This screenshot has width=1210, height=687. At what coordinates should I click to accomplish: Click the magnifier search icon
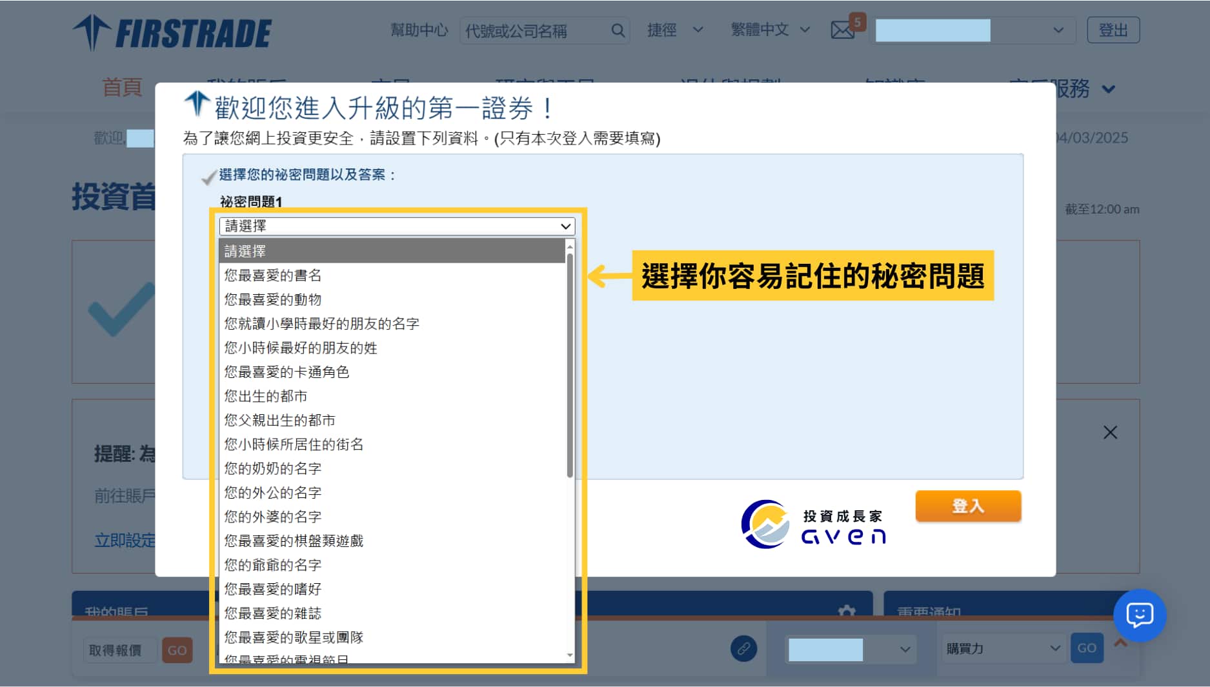(617, 30)
